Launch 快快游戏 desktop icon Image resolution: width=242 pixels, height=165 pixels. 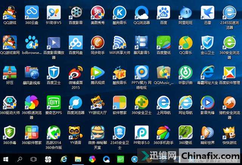click(x=230, y=132)
